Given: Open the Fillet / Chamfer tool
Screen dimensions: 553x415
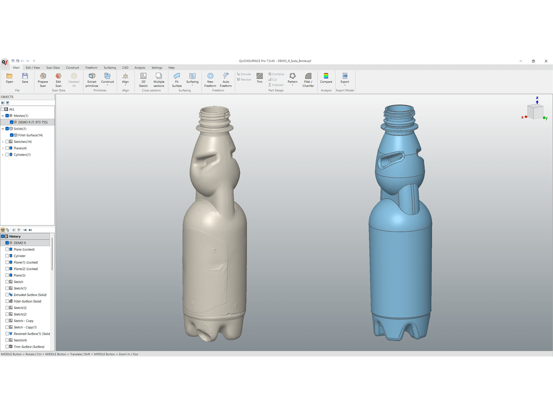Looking at the screenshot, I should pos(308,80).
